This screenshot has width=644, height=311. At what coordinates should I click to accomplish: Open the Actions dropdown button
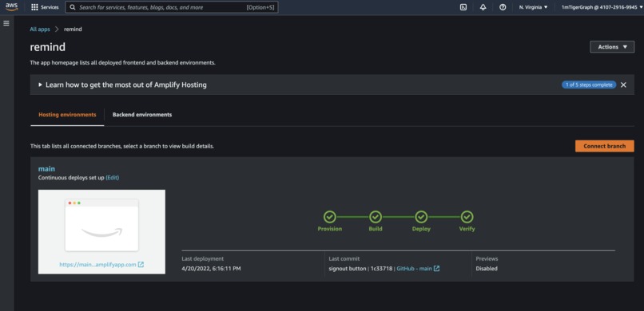point(612,47)
